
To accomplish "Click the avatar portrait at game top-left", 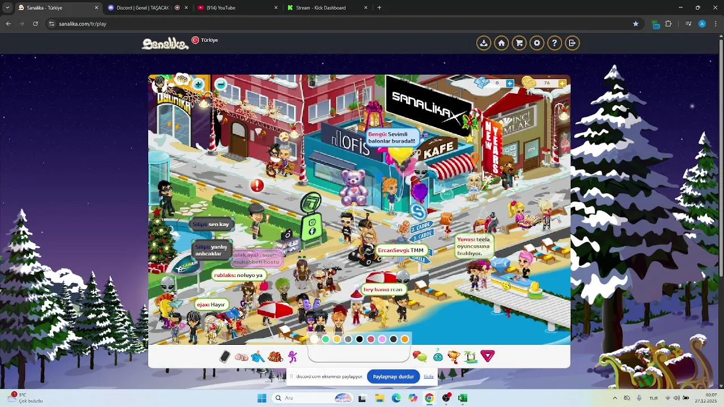I will point(160,83).
